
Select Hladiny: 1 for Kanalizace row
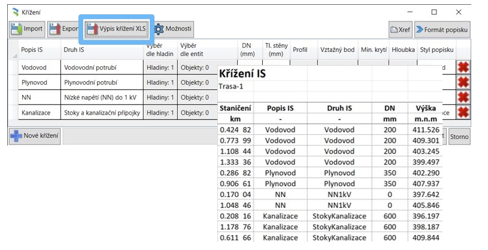pos(160,112)
